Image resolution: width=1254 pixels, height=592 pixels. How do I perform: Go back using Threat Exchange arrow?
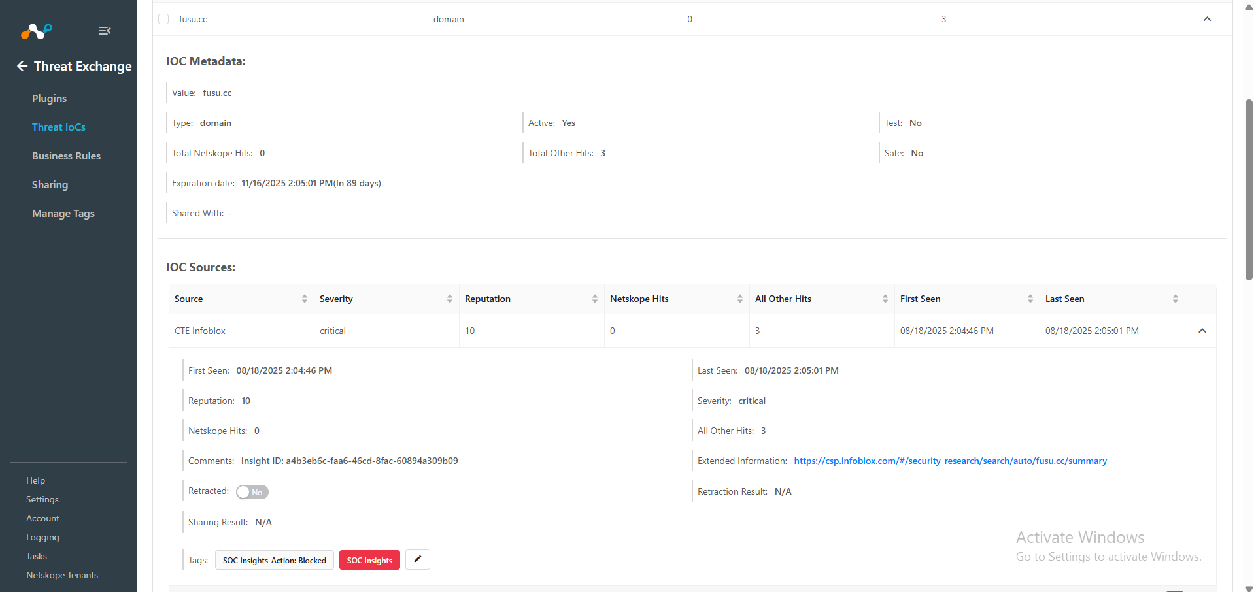click(x=22, y=66)
